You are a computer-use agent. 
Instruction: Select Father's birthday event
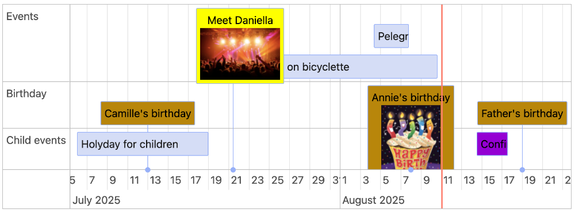click(522, 114)
